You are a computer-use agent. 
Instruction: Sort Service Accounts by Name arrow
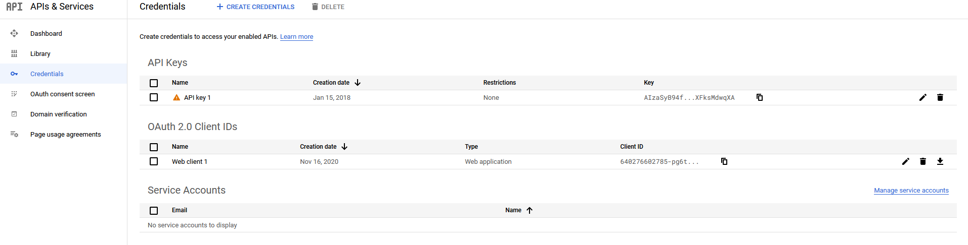530,210
